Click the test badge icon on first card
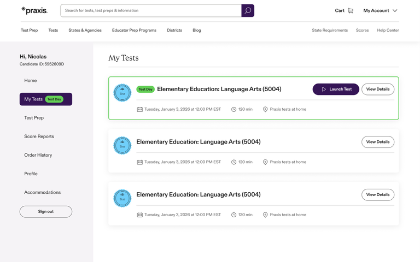 (122, 93)
